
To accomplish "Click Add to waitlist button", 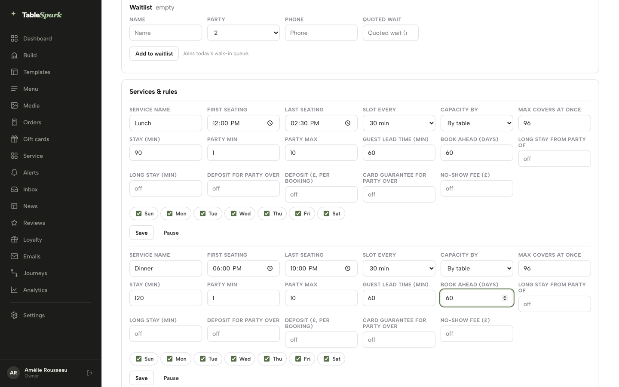I will pyautogui.click(x=154, y=53).
